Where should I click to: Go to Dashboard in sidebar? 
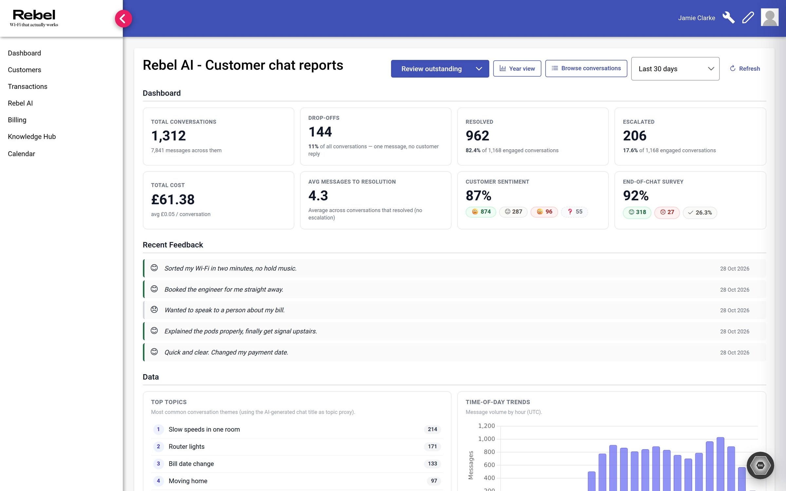point(25,53)
